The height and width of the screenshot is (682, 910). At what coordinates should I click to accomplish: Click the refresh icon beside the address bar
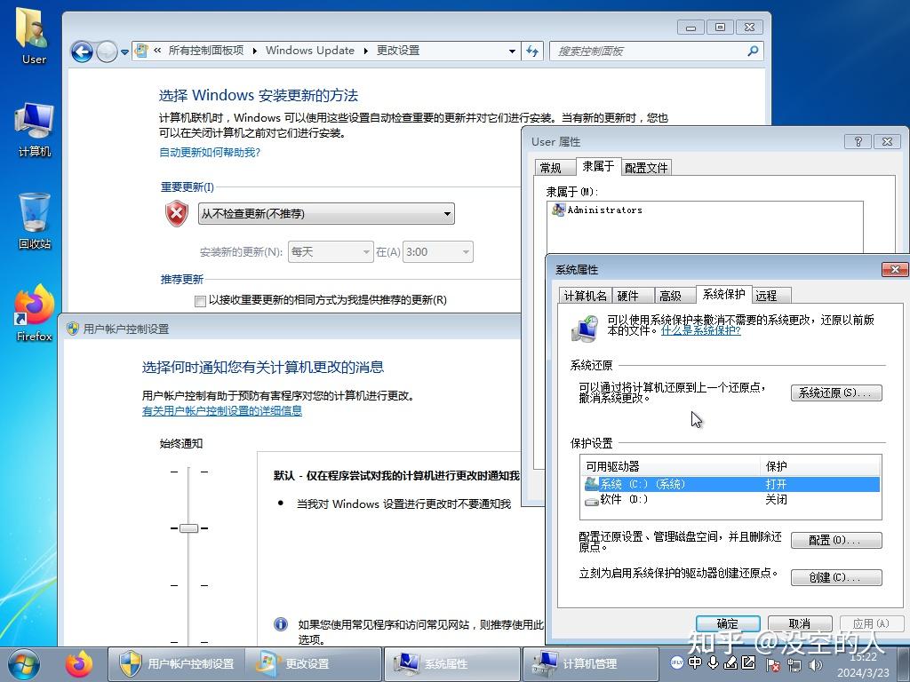(x=531, y=51)
